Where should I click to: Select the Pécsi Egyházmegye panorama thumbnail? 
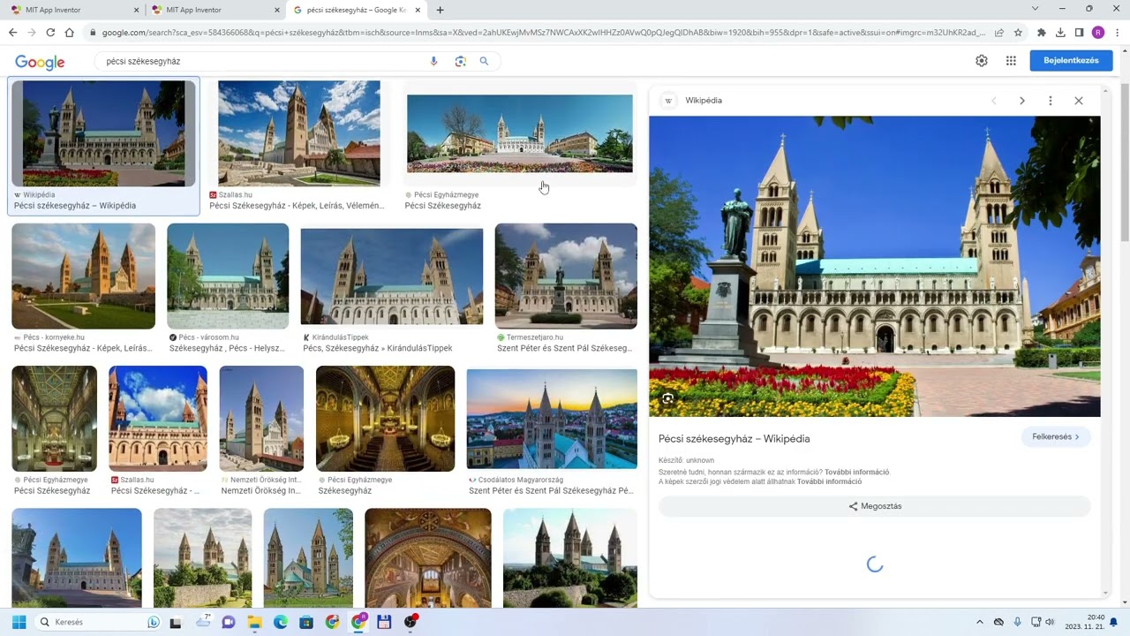[519, 133]
